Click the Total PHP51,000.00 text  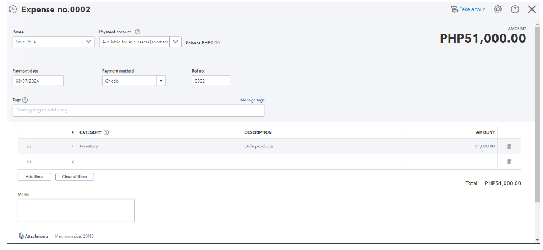493,183
